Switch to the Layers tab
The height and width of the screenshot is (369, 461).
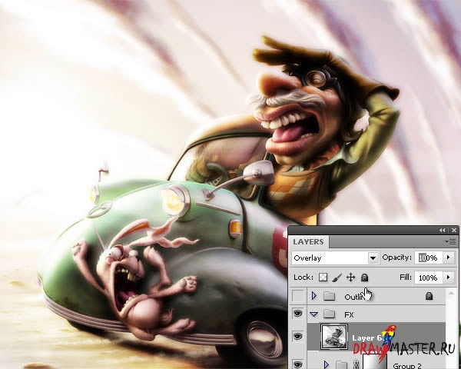tap(308, 242)
